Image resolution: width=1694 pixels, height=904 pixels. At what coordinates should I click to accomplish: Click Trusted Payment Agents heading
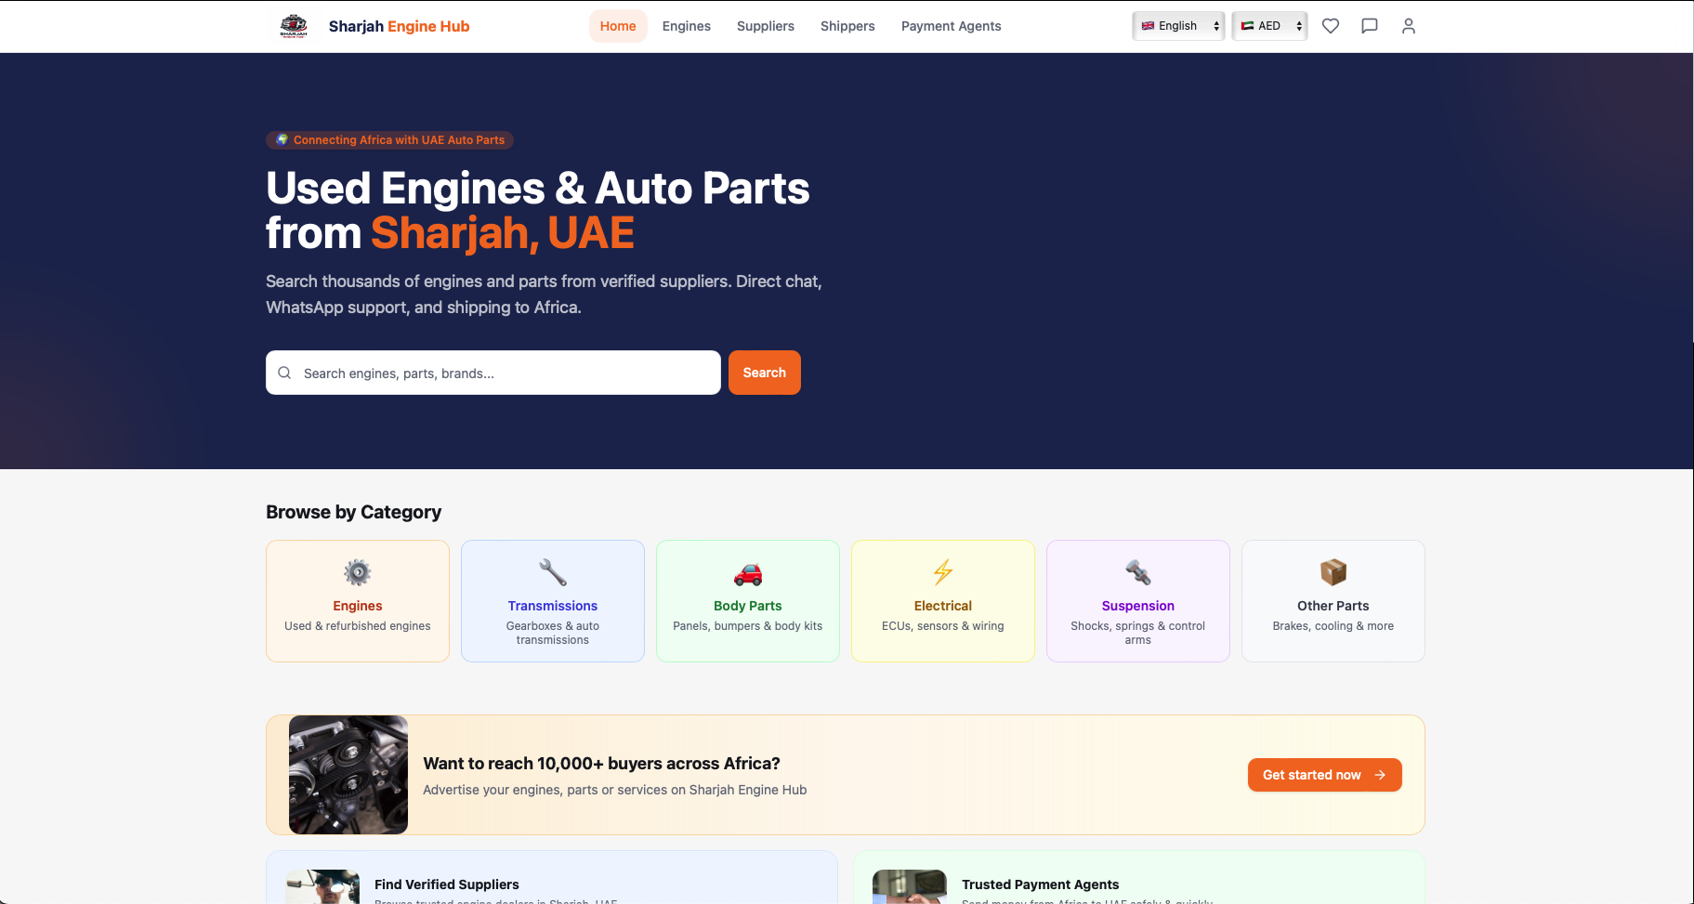pos(1041,884)
